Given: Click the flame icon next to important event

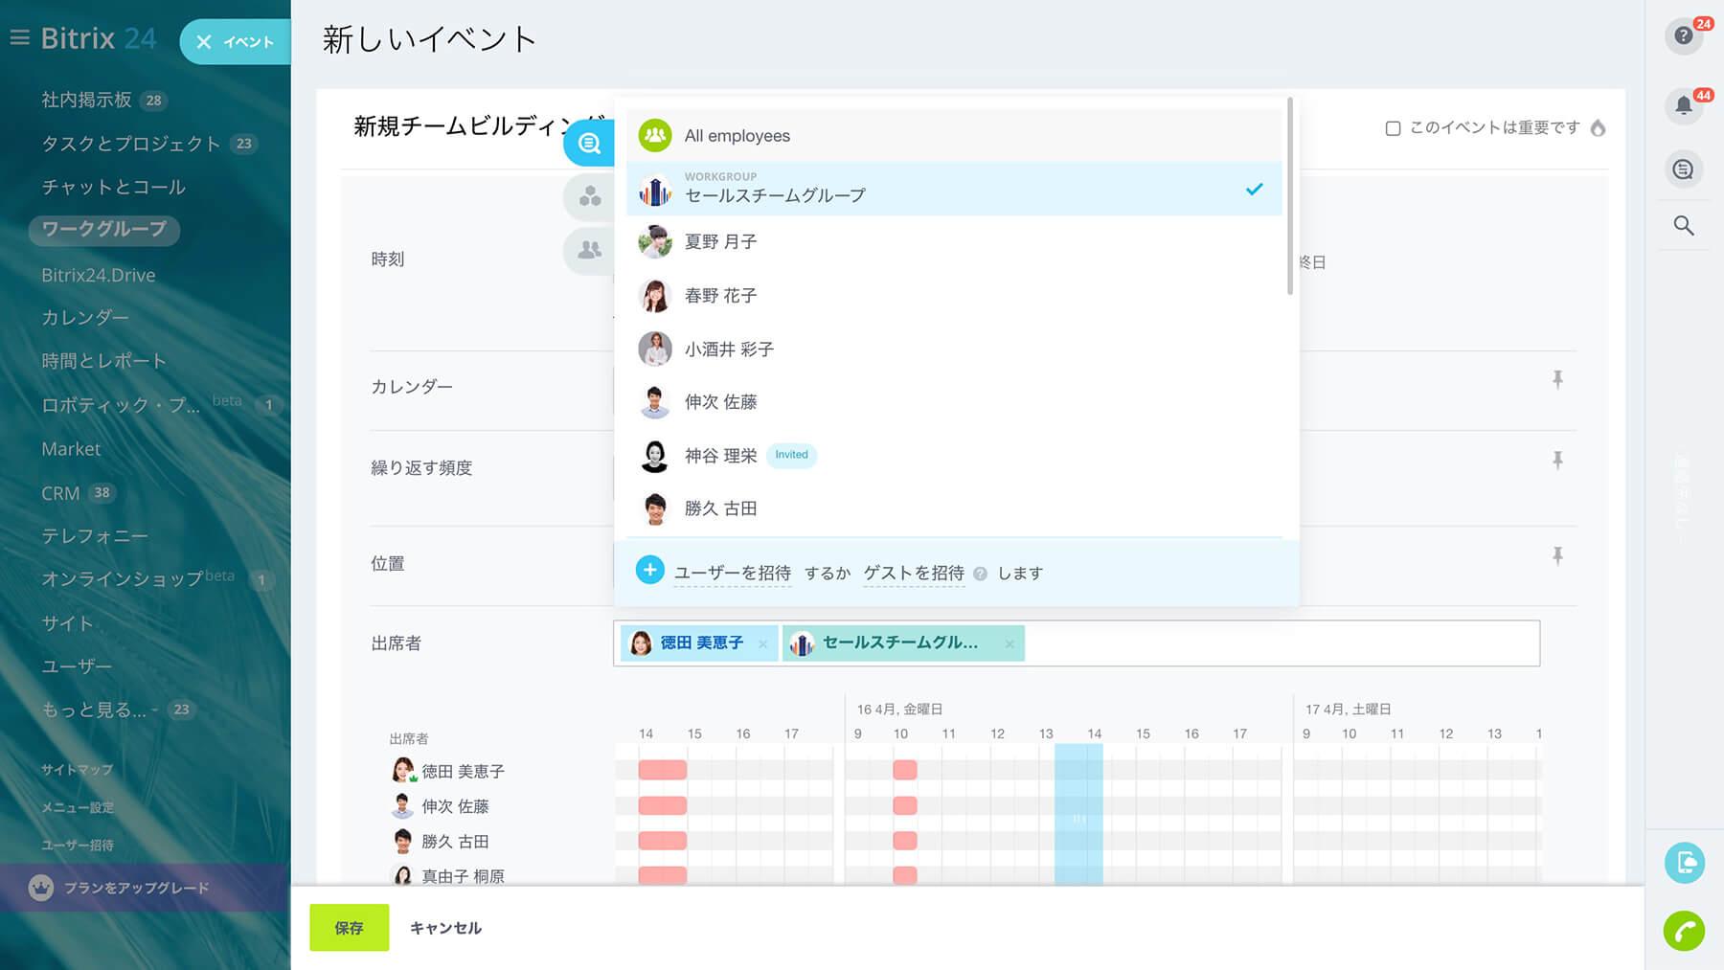Looking at the screenshot, I should 1598,128.
